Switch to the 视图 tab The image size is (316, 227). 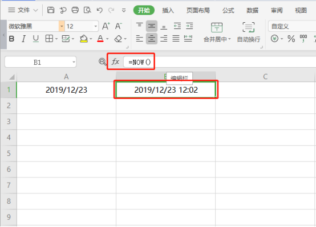(x=301, y=10)
